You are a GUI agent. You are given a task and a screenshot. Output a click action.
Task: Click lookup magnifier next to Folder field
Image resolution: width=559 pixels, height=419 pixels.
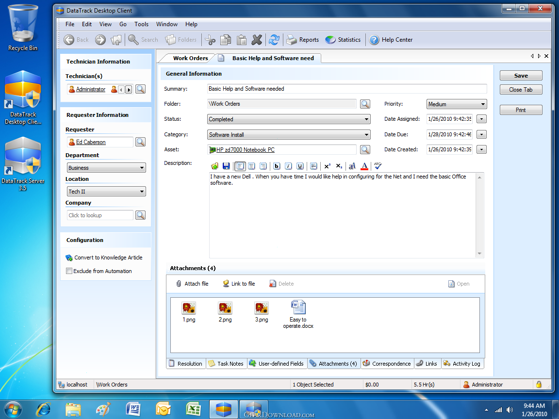click(365, 104)
